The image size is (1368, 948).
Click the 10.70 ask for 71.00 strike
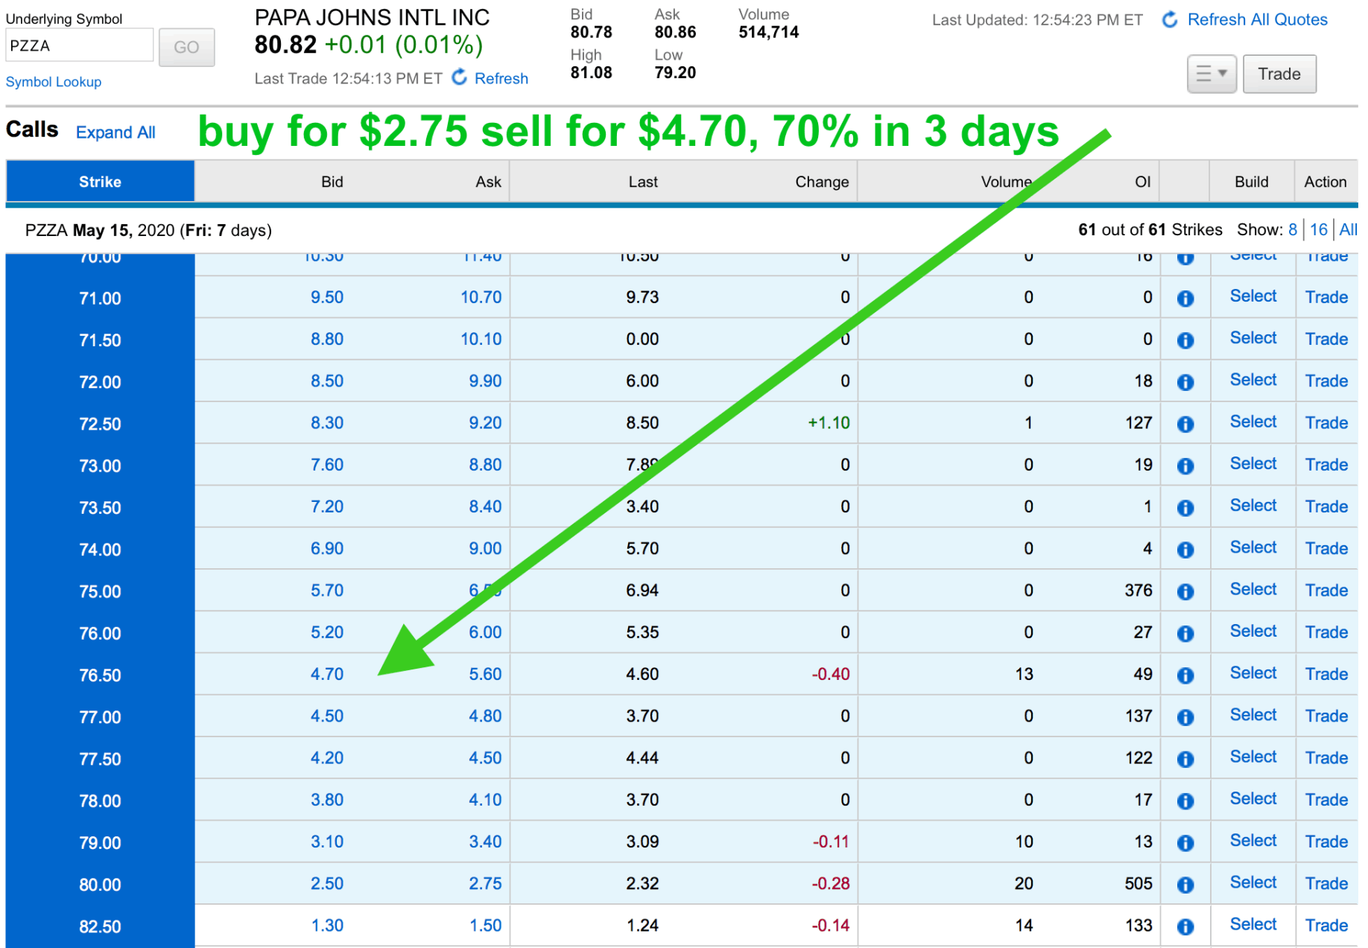(x=481, y=298)
